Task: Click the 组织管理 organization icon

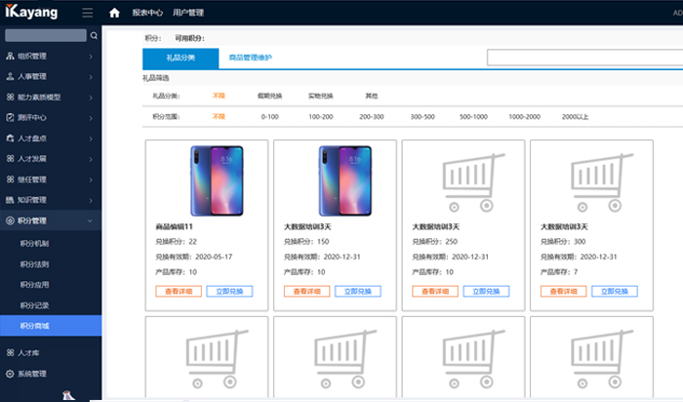Action: click(10, 57)
